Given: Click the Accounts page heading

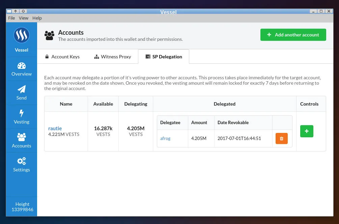Looking at the screenshot, I should [71, 32].
